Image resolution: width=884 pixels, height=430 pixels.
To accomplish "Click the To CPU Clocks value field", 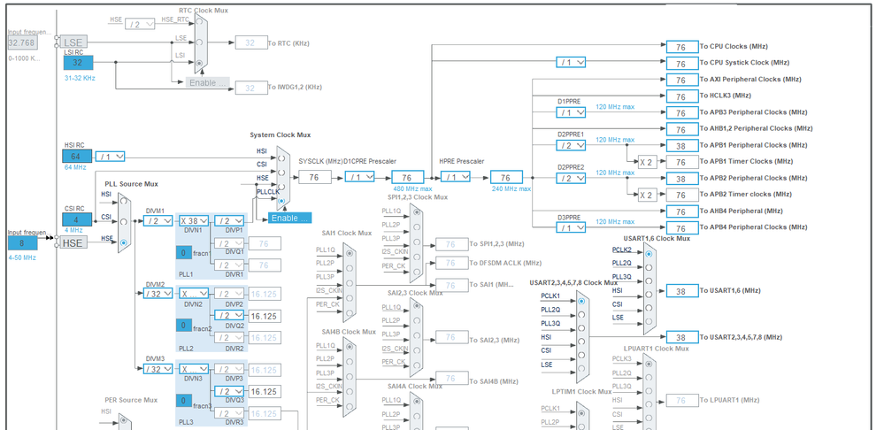I will 680,47.
